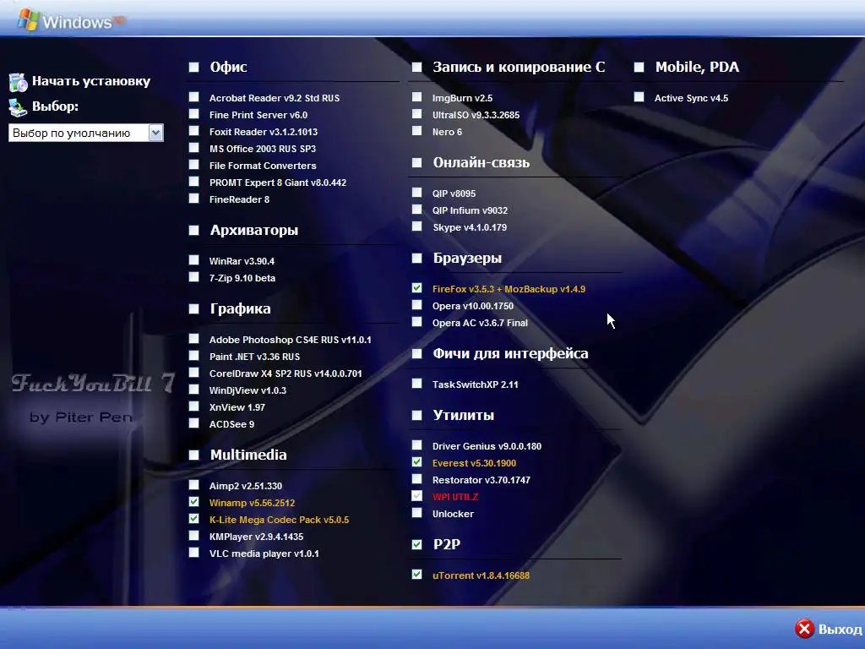Click the Выход exit label

click(840, 629)
